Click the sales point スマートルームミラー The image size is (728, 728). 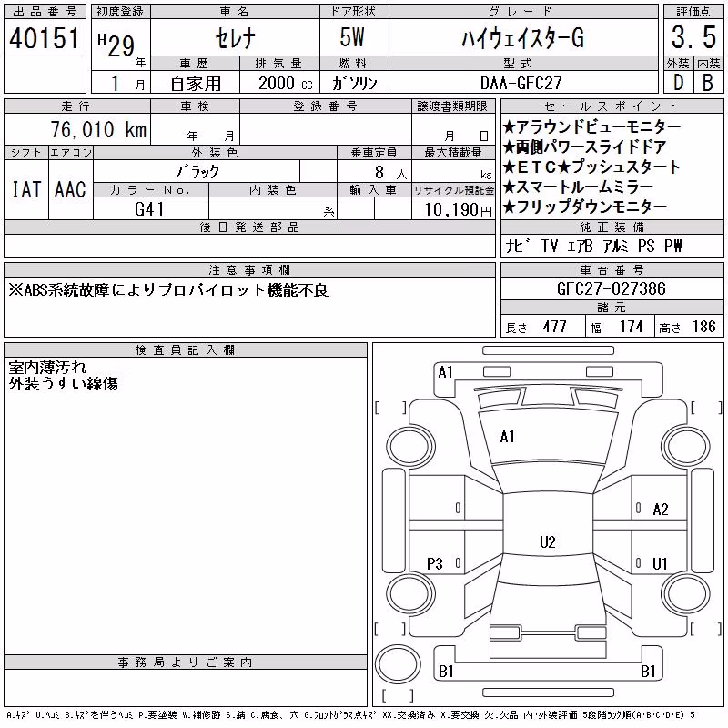click(x=578, y=187)
